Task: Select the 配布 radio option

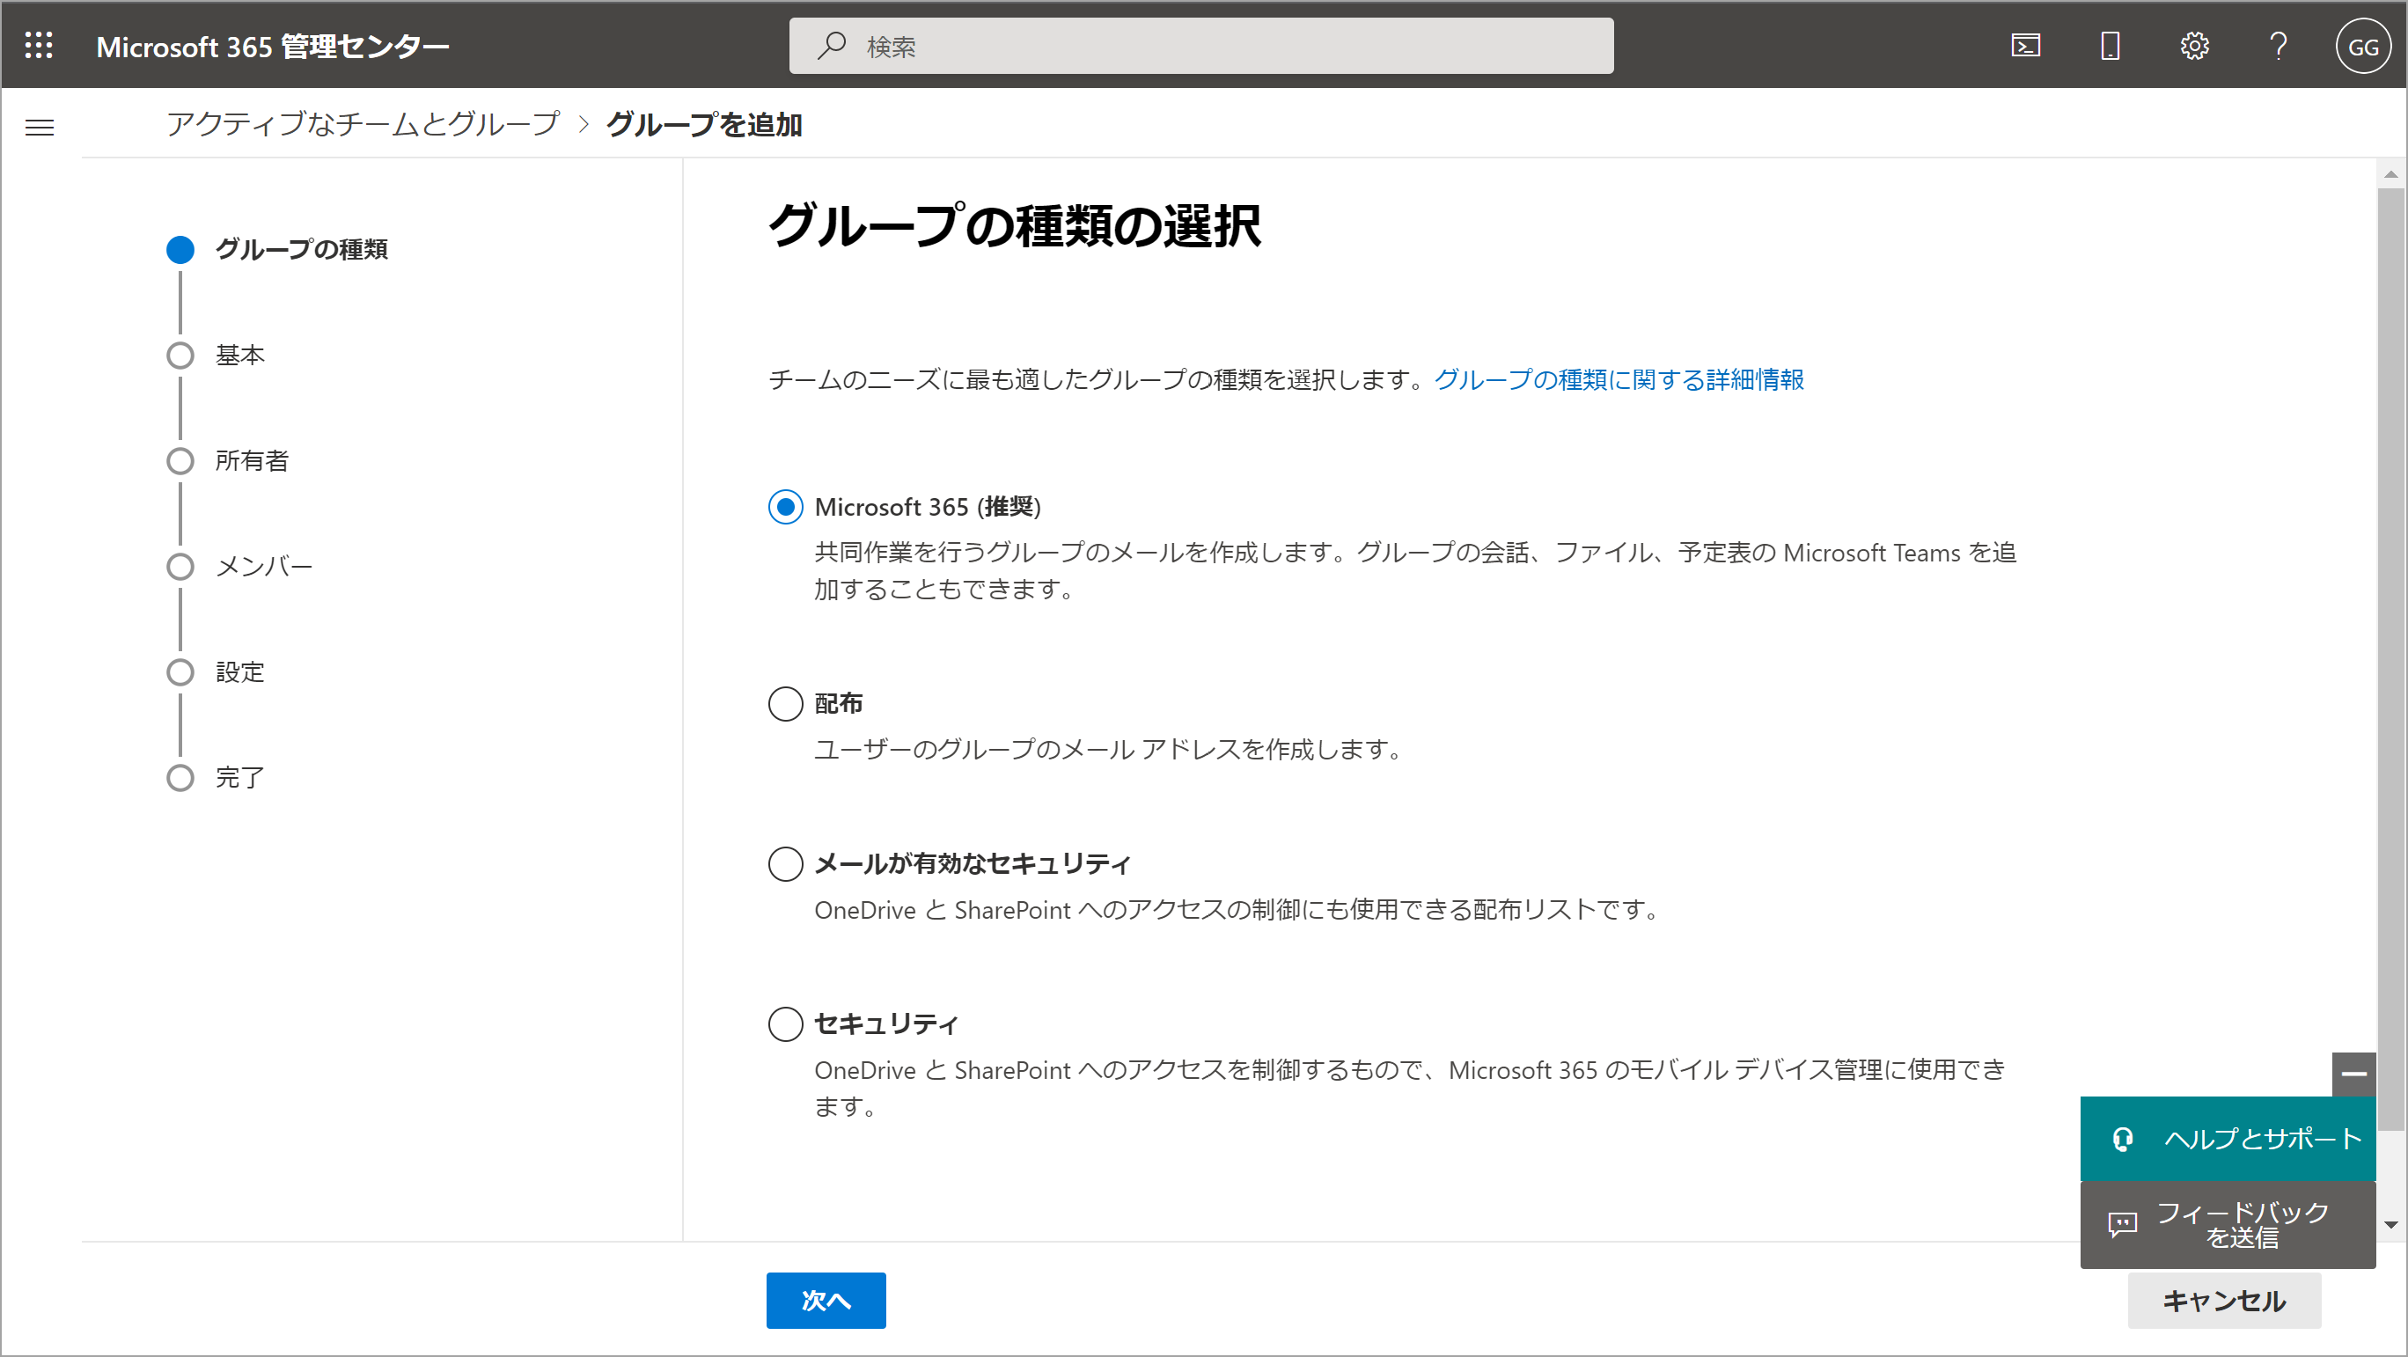Action: point(785,704)
